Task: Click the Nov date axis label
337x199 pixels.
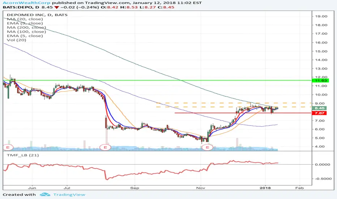Action: click(x=201, y=188)
